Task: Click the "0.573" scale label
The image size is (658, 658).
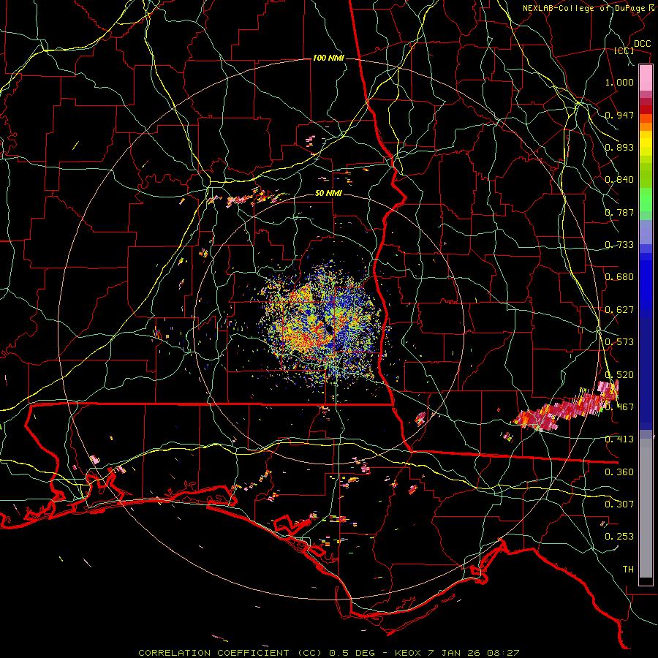Action: pos(619,342)
